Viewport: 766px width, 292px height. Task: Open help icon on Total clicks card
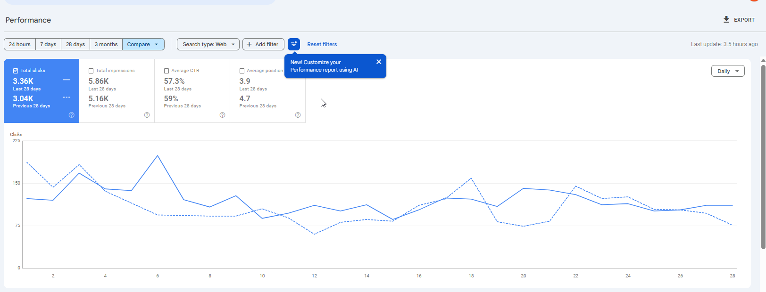[x=72, y=115]
